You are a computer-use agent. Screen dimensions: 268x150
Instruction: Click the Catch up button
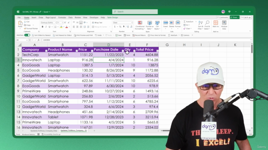point(246,17)
